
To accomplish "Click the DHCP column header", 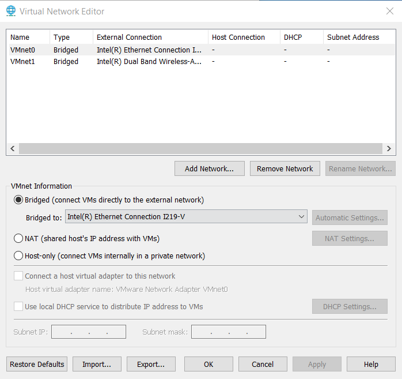I will coord(302,37).
